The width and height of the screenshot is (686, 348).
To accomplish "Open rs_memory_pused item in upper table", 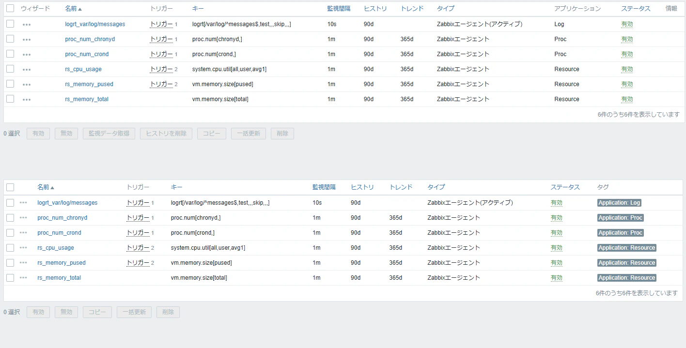I will [x=89, y=84].
